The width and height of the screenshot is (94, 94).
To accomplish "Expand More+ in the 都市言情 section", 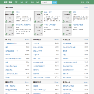I will (86, 40).
